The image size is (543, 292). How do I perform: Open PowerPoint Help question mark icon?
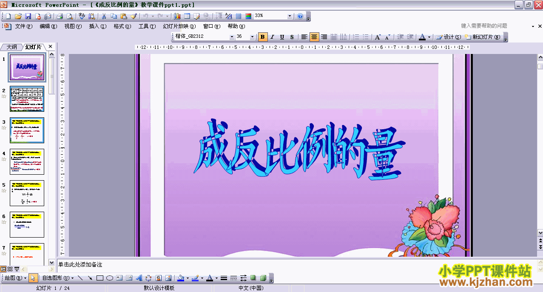click(301, 16)
